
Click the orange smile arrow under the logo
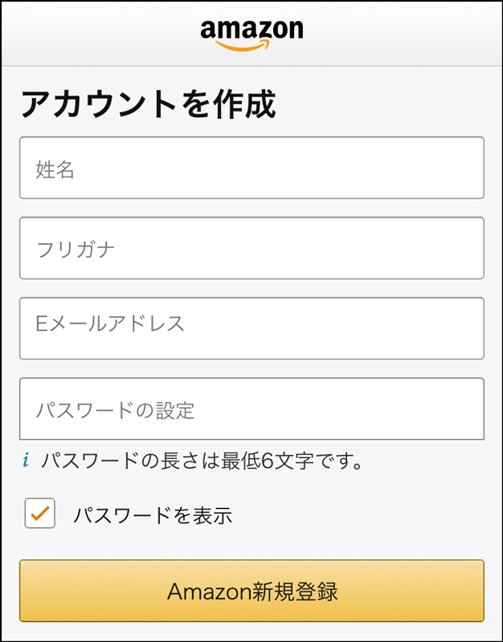click(x=241, y=47)
